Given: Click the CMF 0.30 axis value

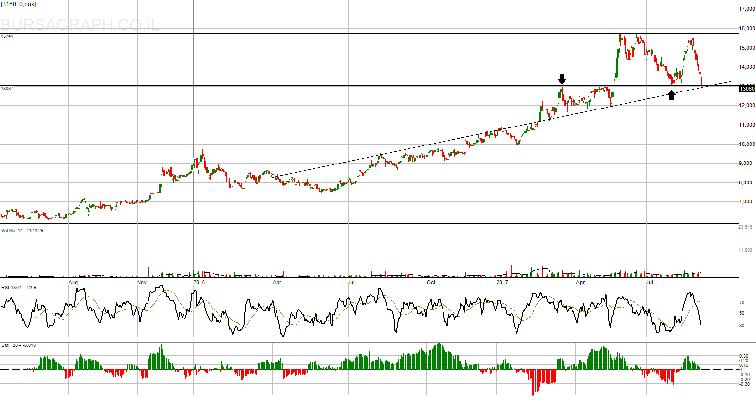Looking at the screenshot, I should tap(744, 356).
